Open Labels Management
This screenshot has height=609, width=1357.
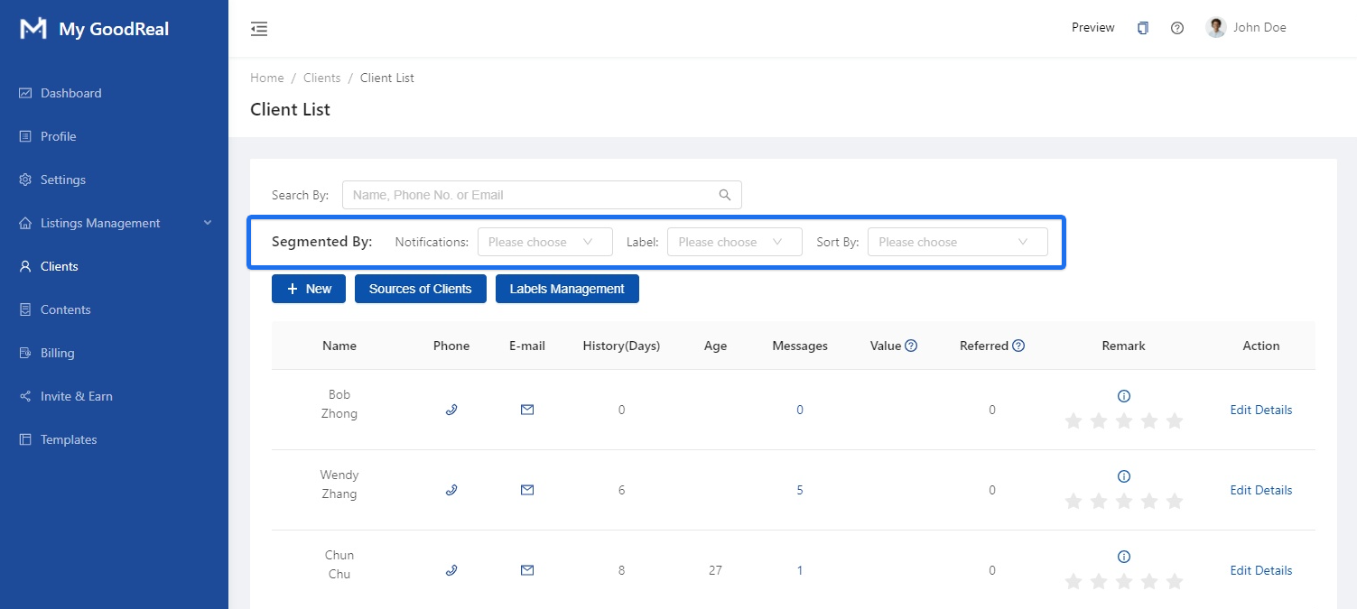pos(567,289)
